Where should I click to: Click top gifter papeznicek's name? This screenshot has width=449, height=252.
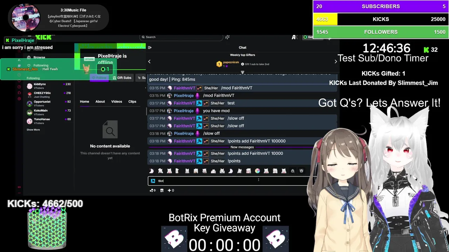231,62
